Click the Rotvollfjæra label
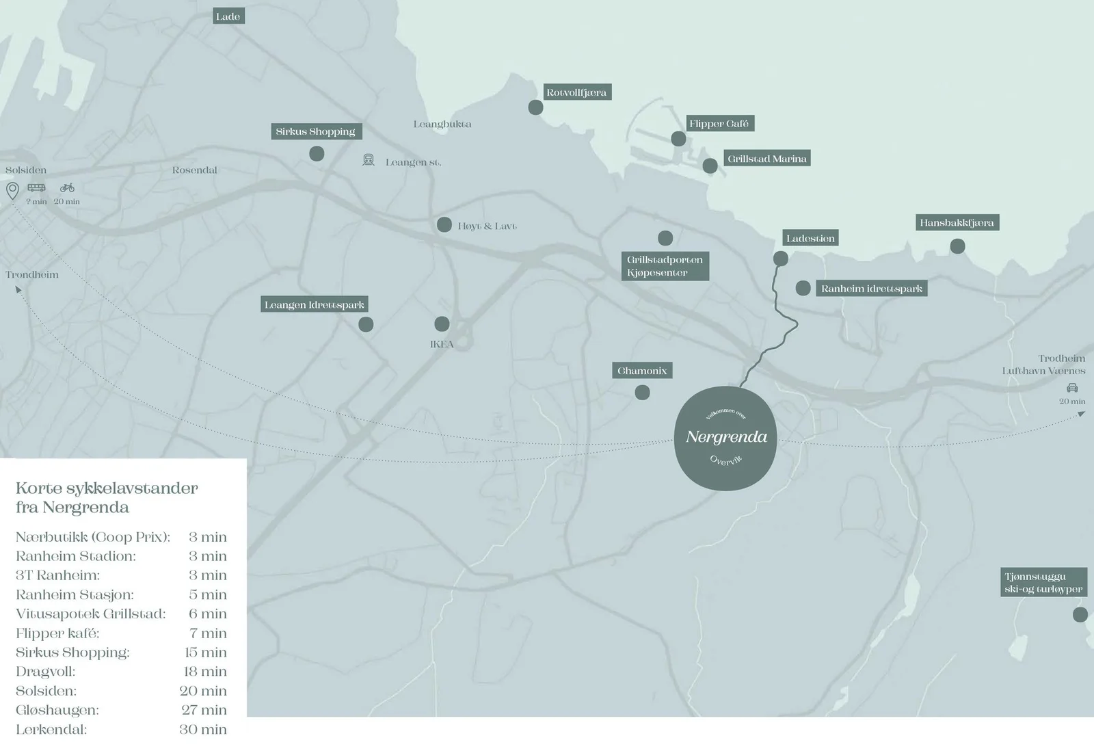The width and height of the screenshot is (1094, 749). click(577, 92)
